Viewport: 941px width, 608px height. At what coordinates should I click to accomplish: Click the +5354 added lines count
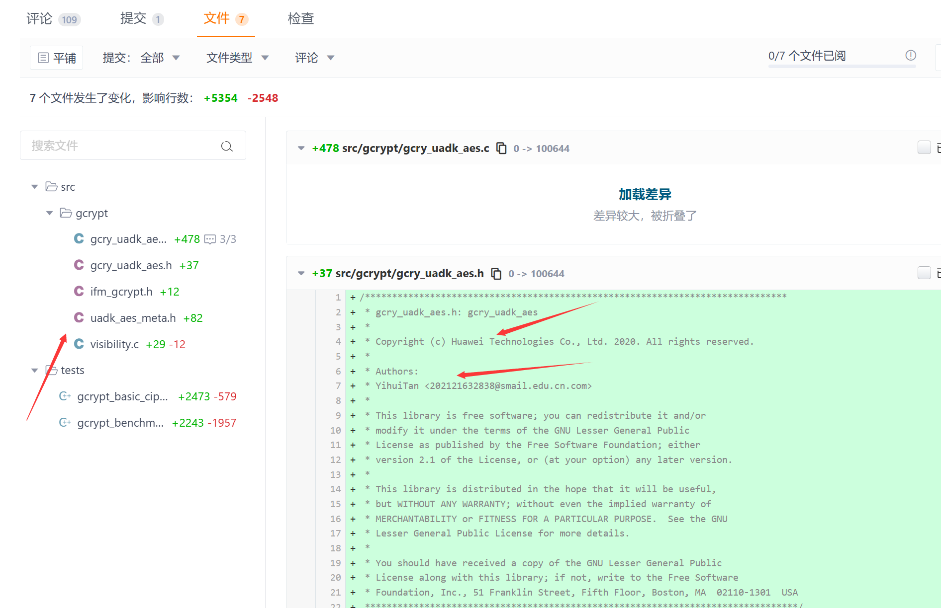point(221,98)
